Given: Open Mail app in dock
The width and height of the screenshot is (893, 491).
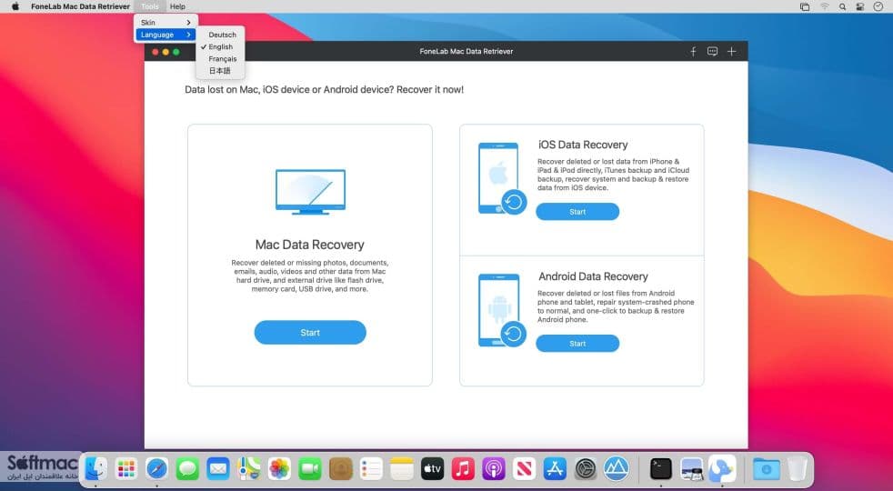Looking at the screenshot, I should pos(218,469).
